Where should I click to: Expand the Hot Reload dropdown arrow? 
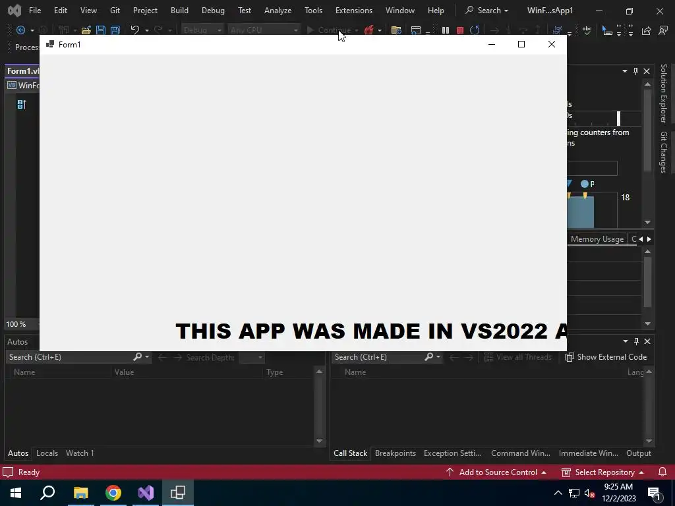tap(380, 30)
